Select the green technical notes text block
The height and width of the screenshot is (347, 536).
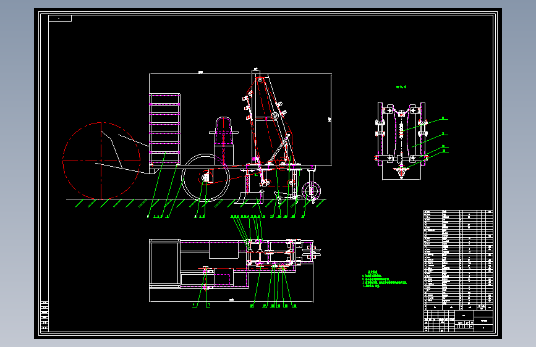(384, 279)
